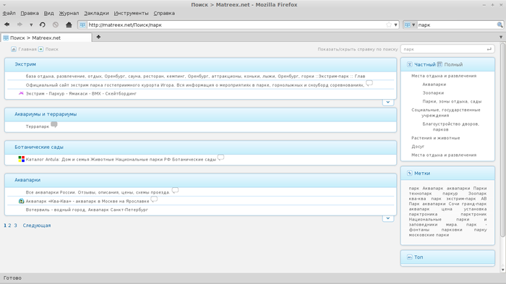Screen dimensions: 506x284
Task: Open comment bubble after Все аквапарки России
Action: [x=175, y=190]
